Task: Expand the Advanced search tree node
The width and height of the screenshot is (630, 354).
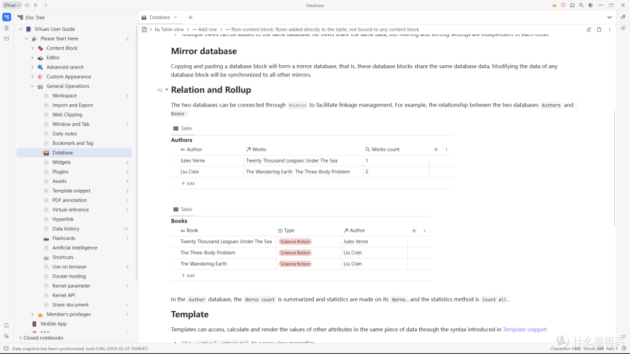Action: click(33, 67)
